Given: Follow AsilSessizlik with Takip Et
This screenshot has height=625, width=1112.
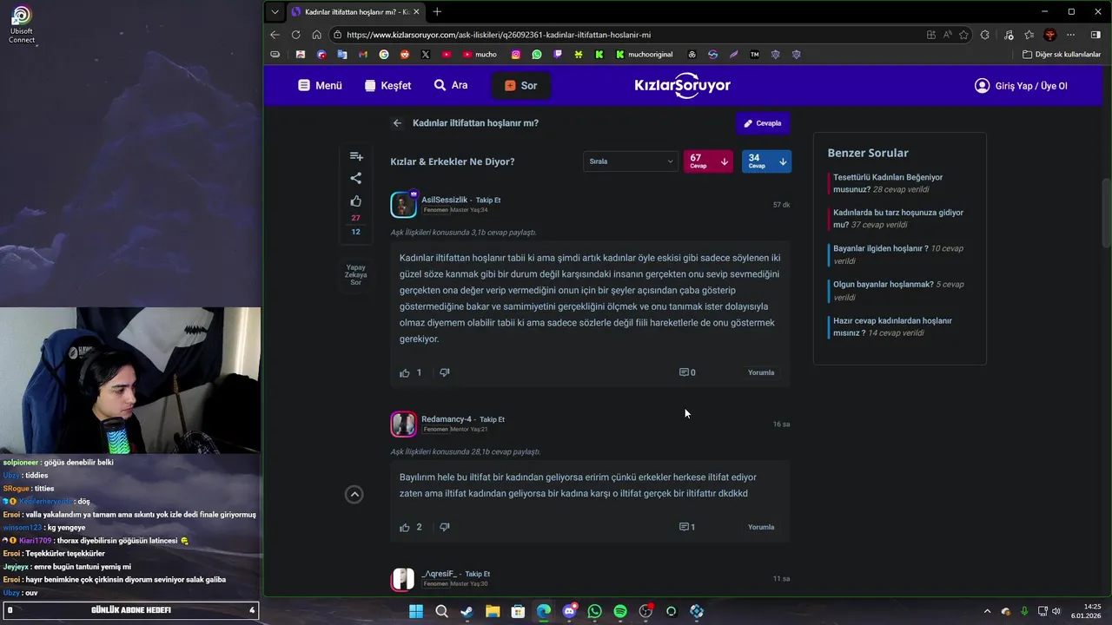Looking at the screenshot, I should pyautogui.click(x=488, y=200).
